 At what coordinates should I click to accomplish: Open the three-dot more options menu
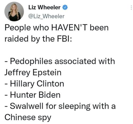click(131, 7)
